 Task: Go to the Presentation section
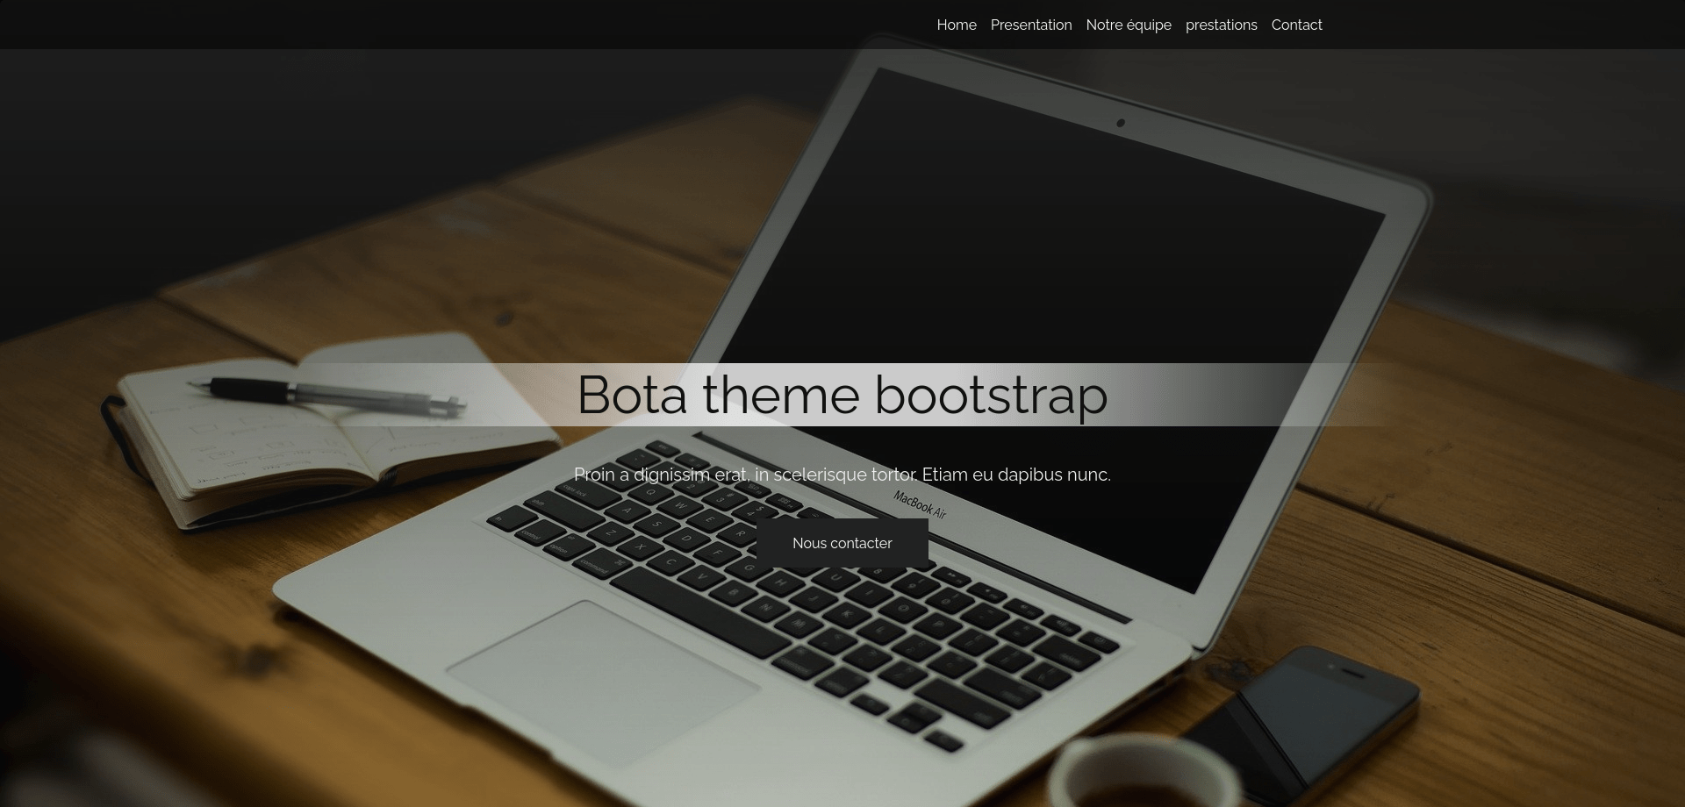(1030, 25)
